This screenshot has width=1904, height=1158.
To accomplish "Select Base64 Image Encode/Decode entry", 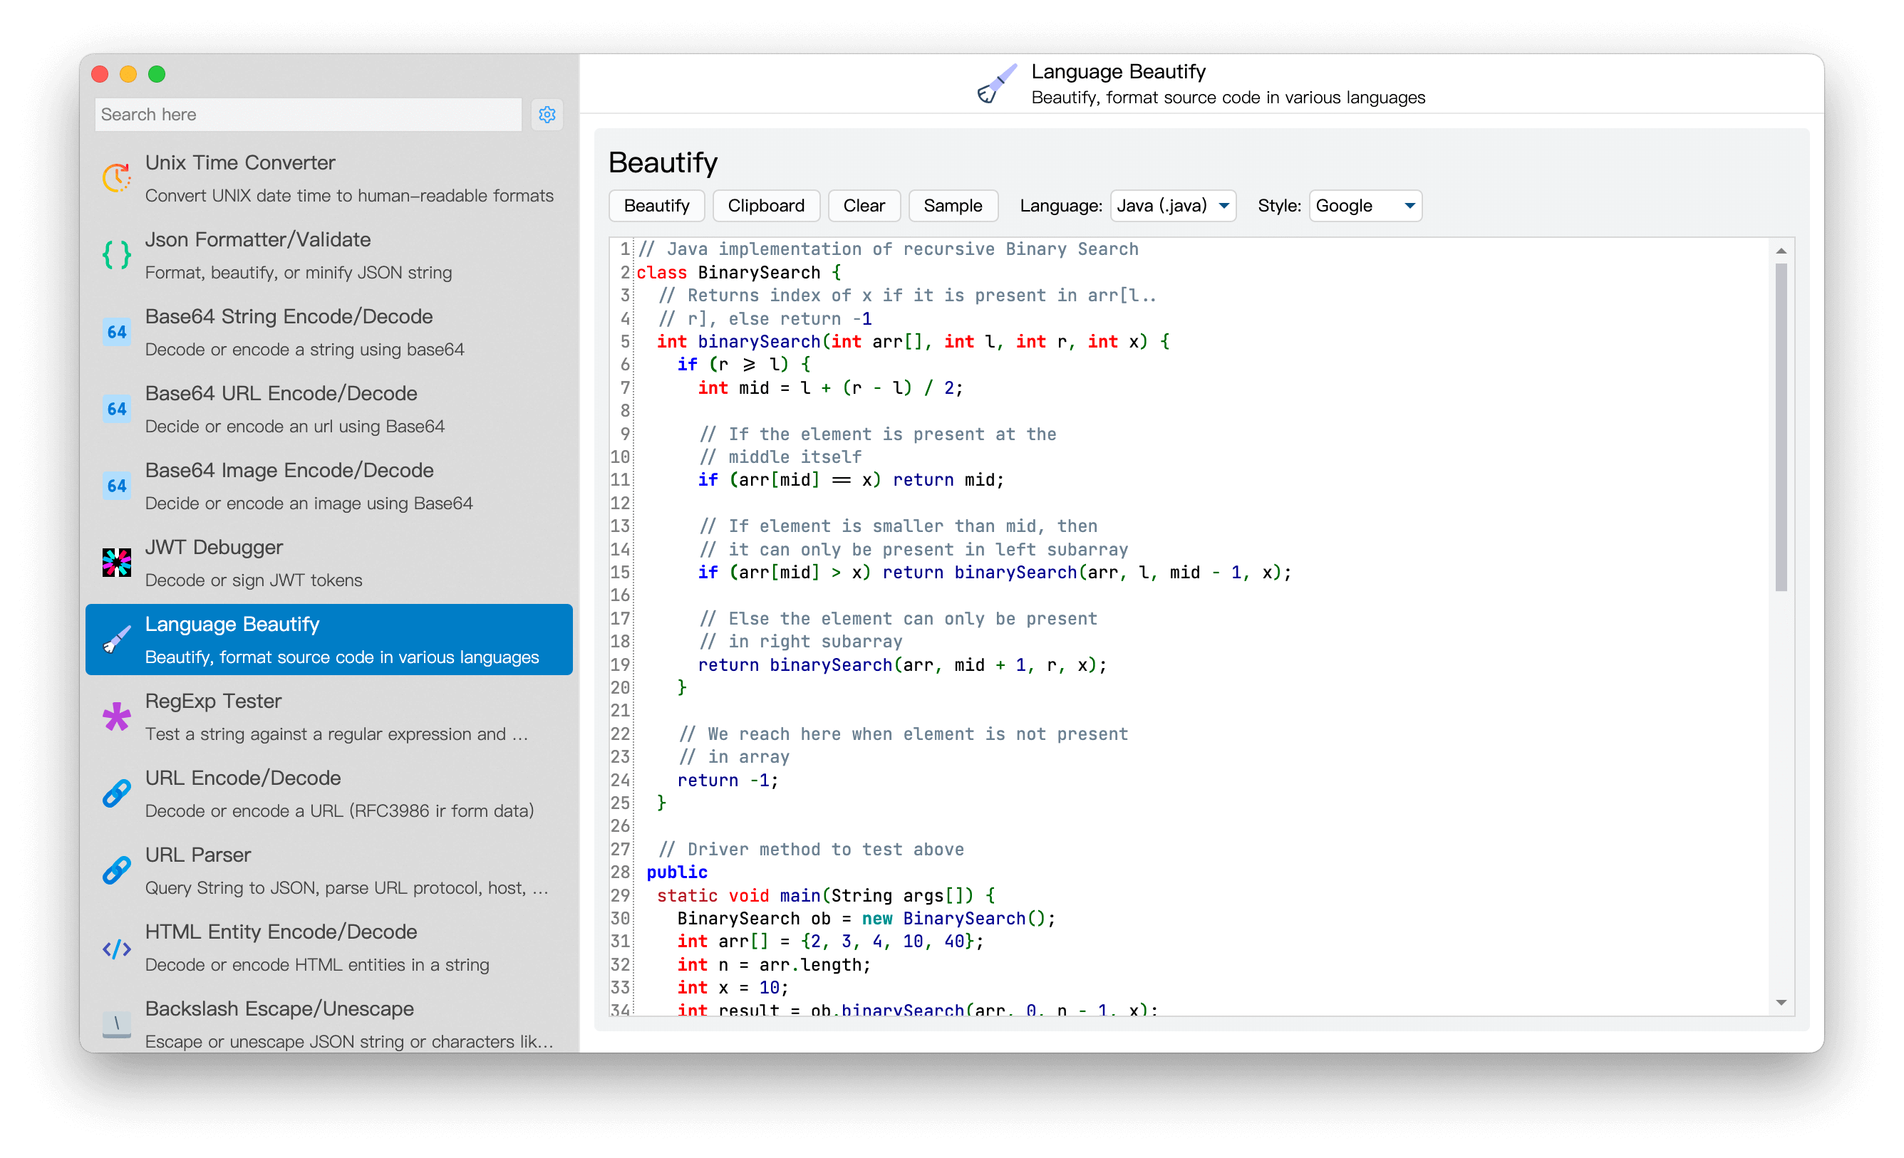I will 329,486.
